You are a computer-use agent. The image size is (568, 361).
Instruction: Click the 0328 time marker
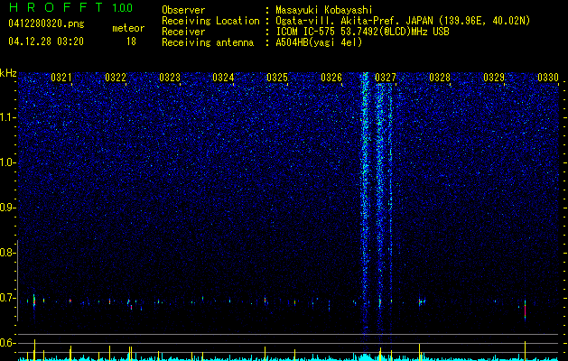440,78
